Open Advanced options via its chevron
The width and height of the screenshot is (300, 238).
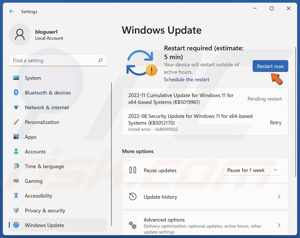[x=279, y=225]
